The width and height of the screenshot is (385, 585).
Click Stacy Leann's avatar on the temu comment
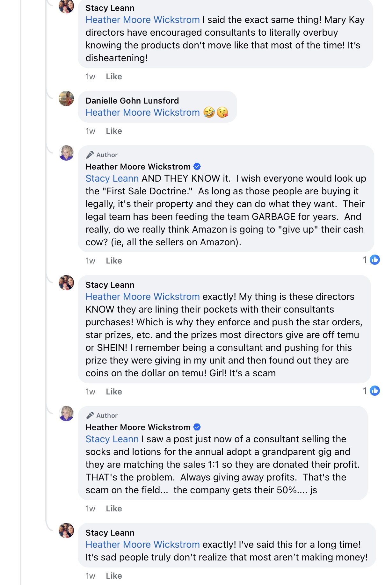click(x=66, y=283)
